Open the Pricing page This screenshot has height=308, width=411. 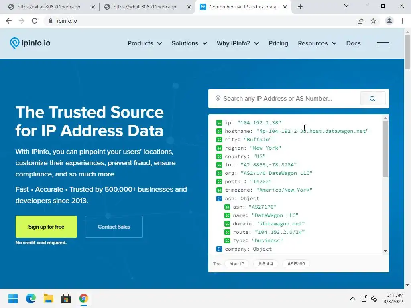click(279, 43)
